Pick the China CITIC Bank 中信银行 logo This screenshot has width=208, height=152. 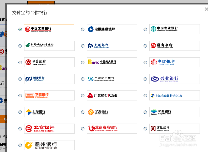(x=175, y=62)
